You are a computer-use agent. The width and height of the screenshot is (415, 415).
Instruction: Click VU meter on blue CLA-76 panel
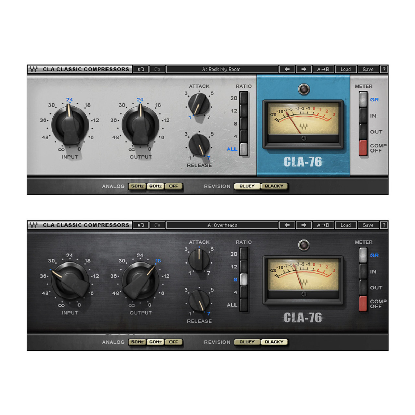(x=303, y=124)
